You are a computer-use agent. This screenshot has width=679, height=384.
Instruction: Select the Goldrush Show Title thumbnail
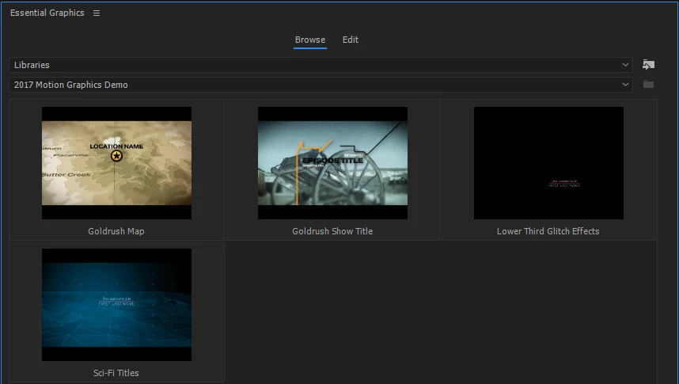pyautogui.click(x=332, y=163)
